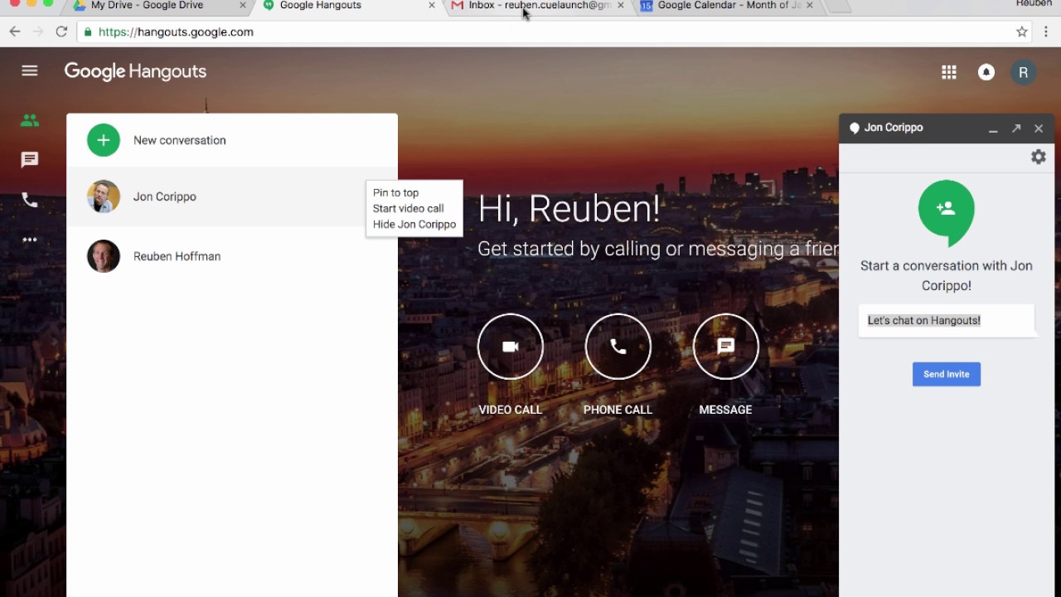This screenshot has width=1061, height=597.
Task: Click the PHONE CALL label
Action: tap(618, 410)
